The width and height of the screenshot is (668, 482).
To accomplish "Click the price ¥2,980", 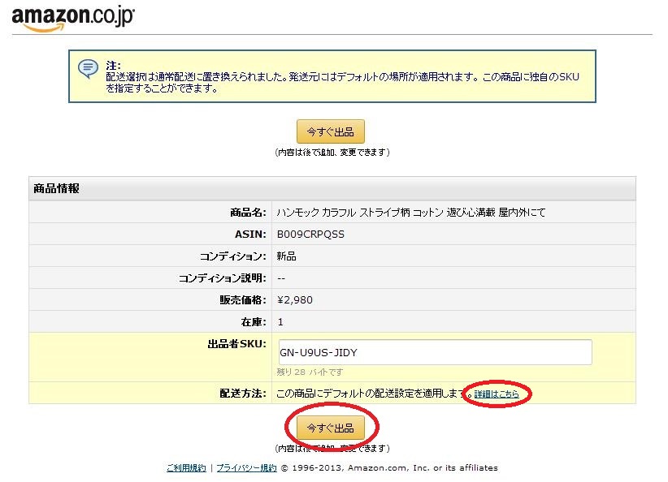I will pyautogui.click(x=295, y=299).
